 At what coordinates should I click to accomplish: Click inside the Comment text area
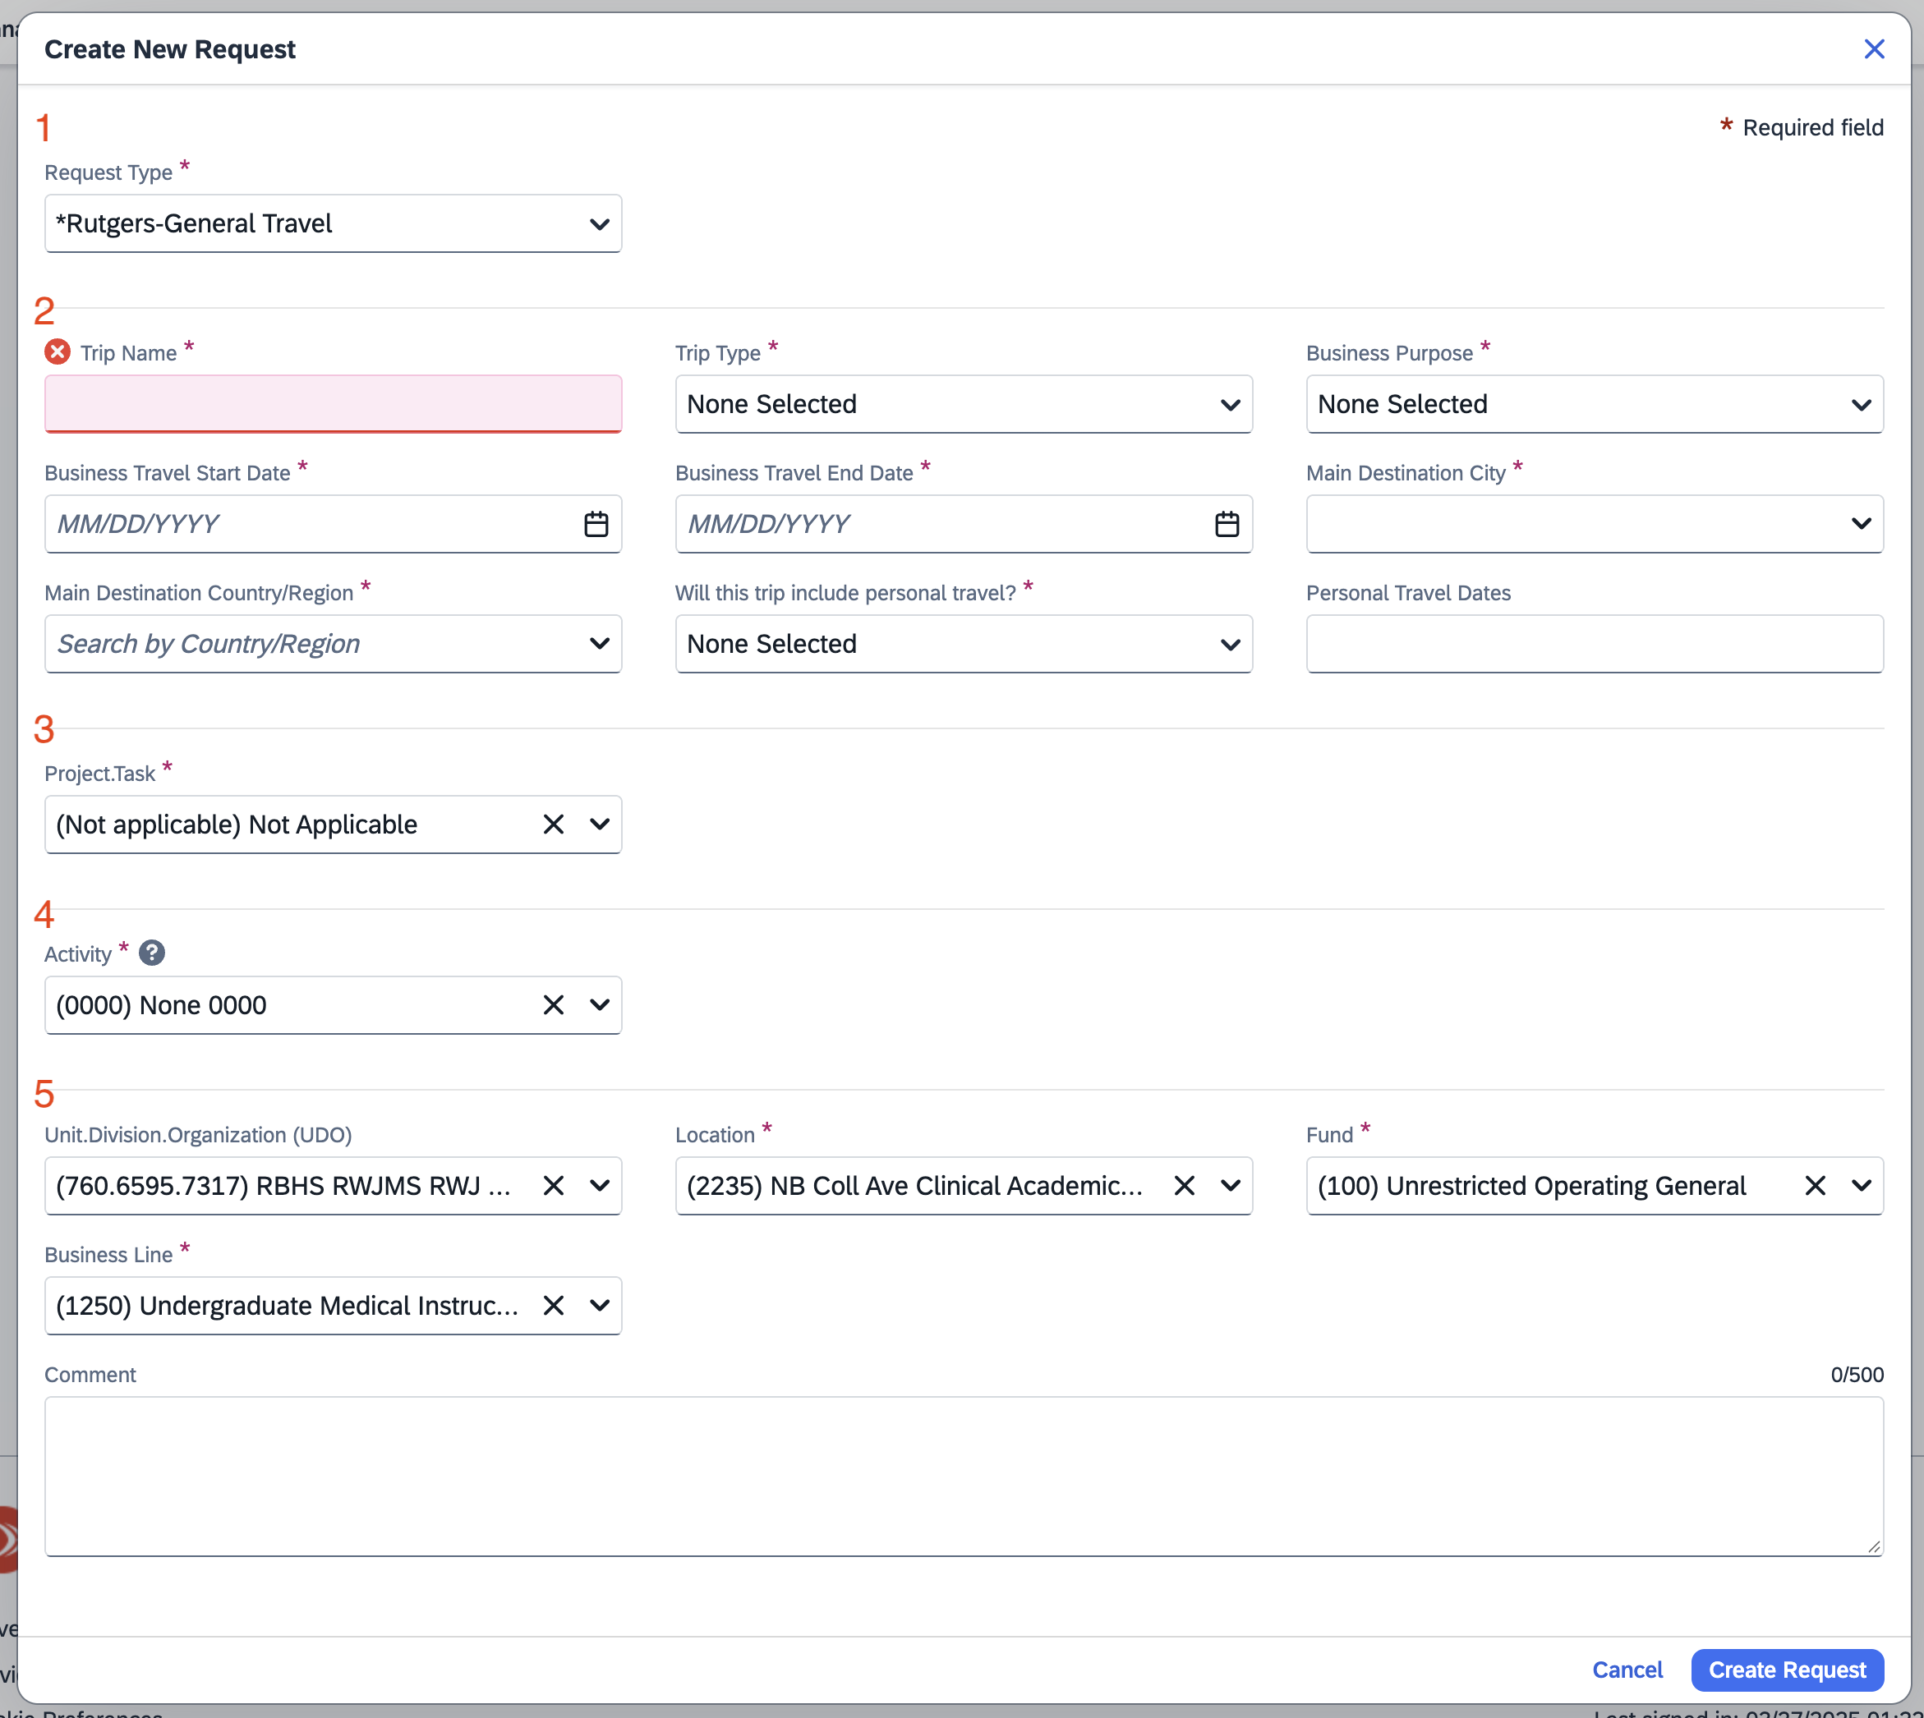[x=963, y=1476]
